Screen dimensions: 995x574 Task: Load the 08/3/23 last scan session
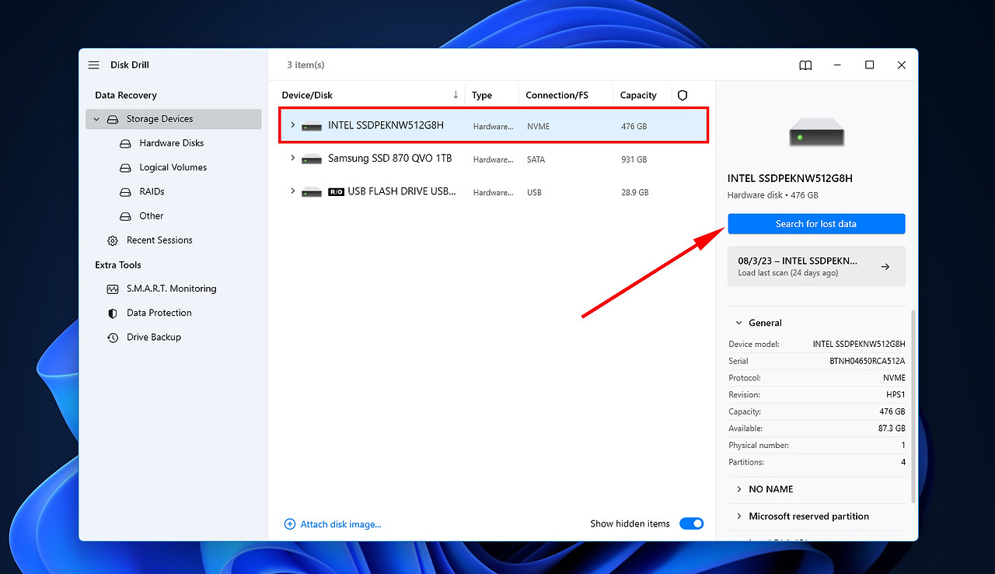coord(816,266)
